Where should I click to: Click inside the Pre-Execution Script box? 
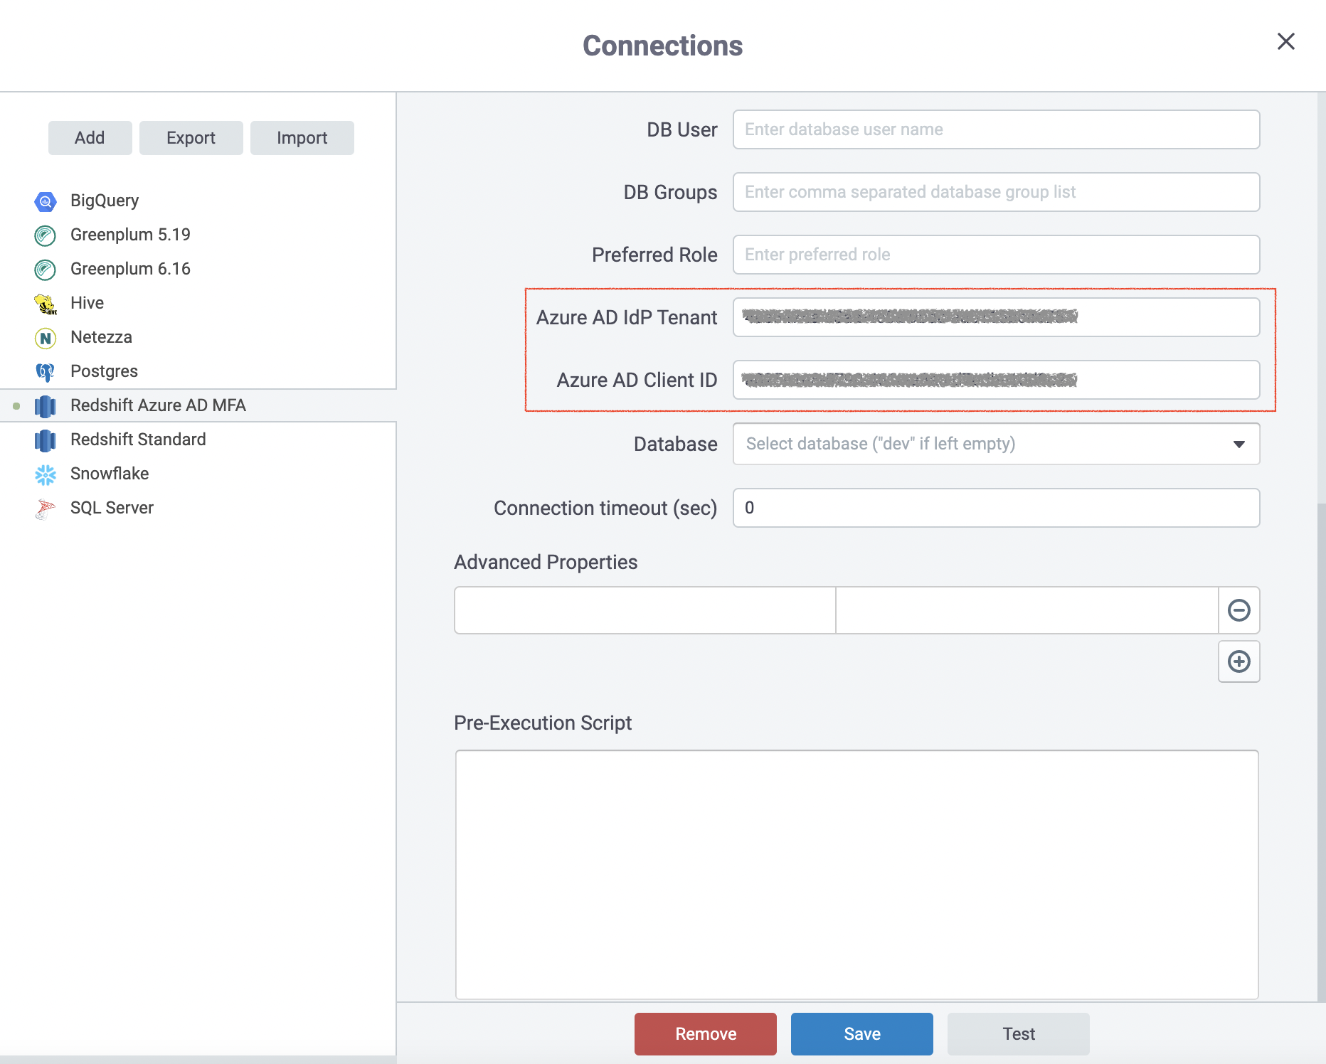click(856, 875)
